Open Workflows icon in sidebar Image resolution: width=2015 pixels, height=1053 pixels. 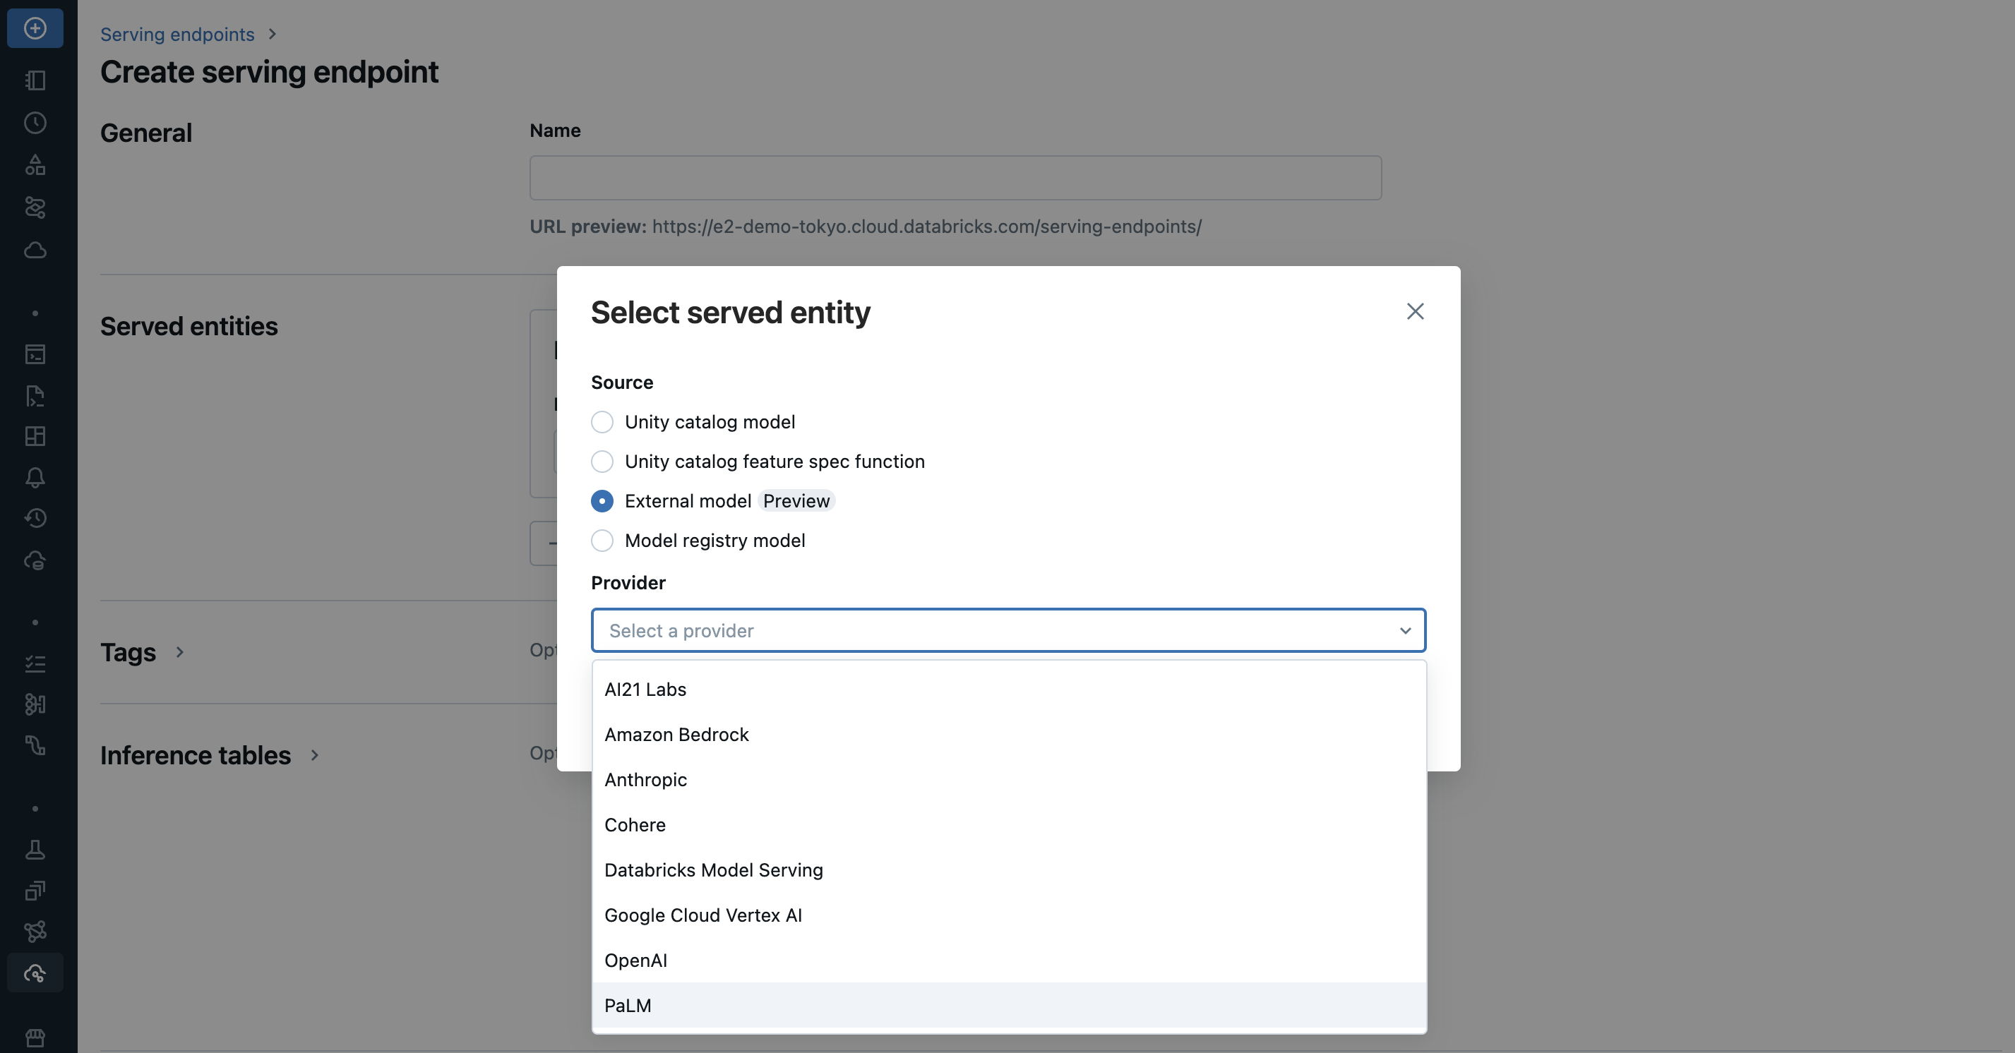tap(35, 207)
